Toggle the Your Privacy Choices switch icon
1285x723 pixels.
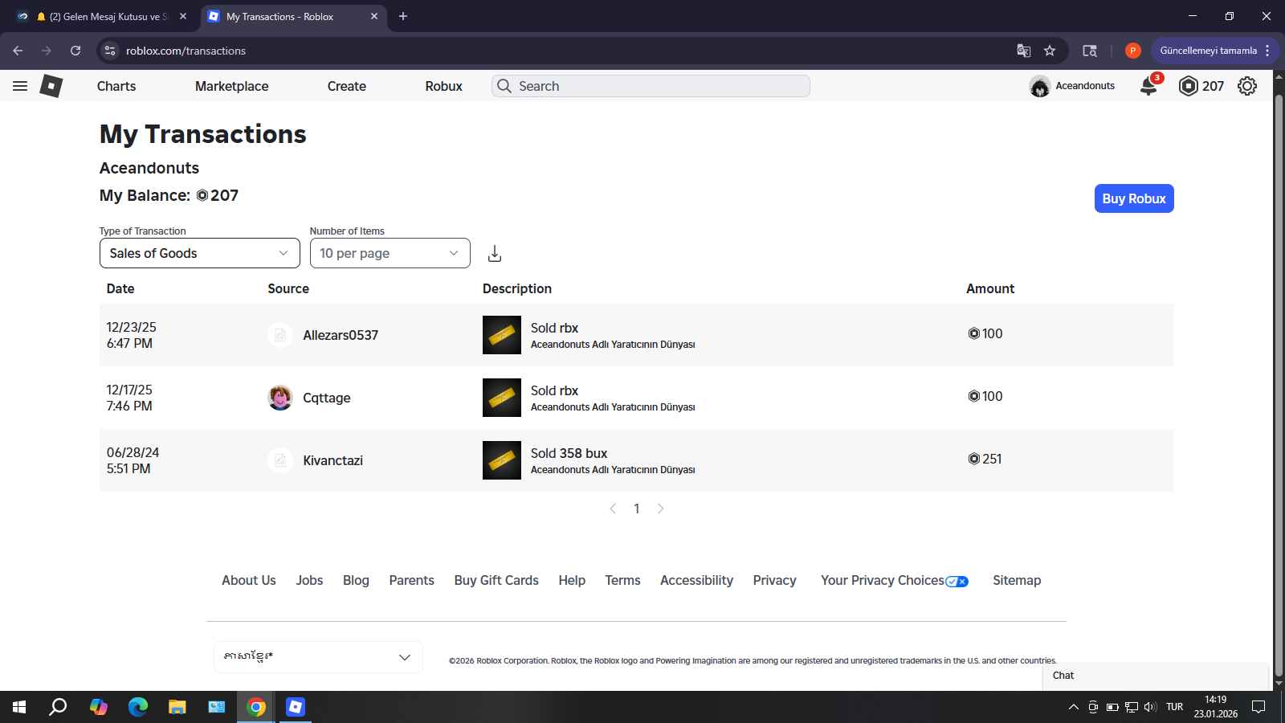(957, 582)
